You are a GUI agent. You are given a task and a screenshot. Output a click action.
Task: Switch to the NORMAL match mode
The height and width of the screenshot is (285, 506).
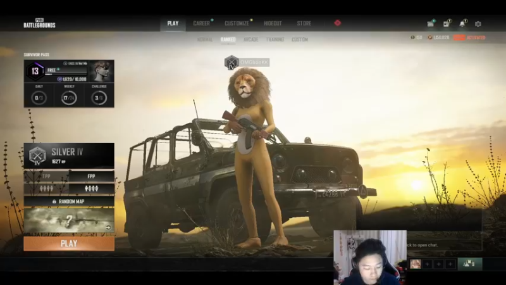[x=205, y=39]
